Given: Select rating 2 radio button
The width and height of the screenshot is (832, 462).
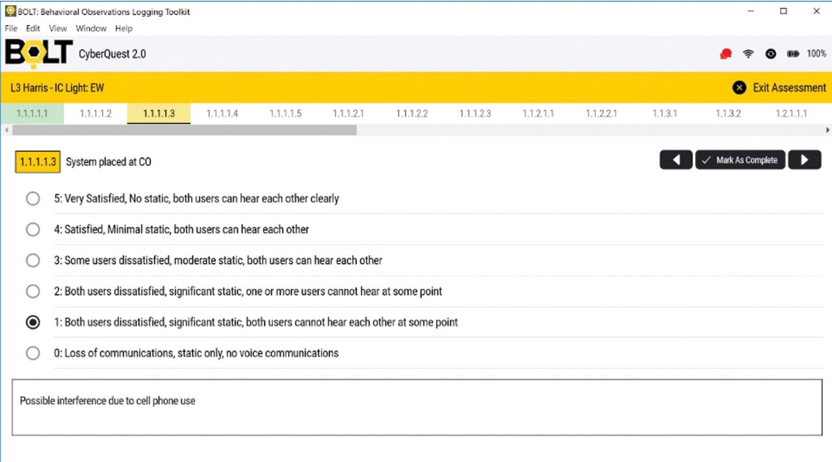Looking at the screenshot, I should click(32, 291).
